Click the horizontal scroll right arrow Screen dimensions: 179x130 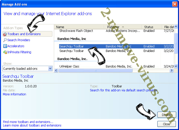(x=171, y=71)
